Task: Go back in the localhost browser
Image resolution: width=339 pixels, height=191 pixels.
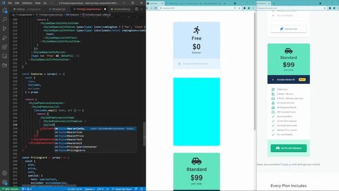Action: coord(147,8)
